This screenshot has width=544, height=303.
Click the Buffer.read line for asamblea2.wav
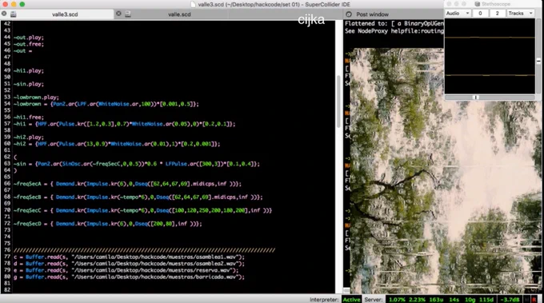[129, 264]
